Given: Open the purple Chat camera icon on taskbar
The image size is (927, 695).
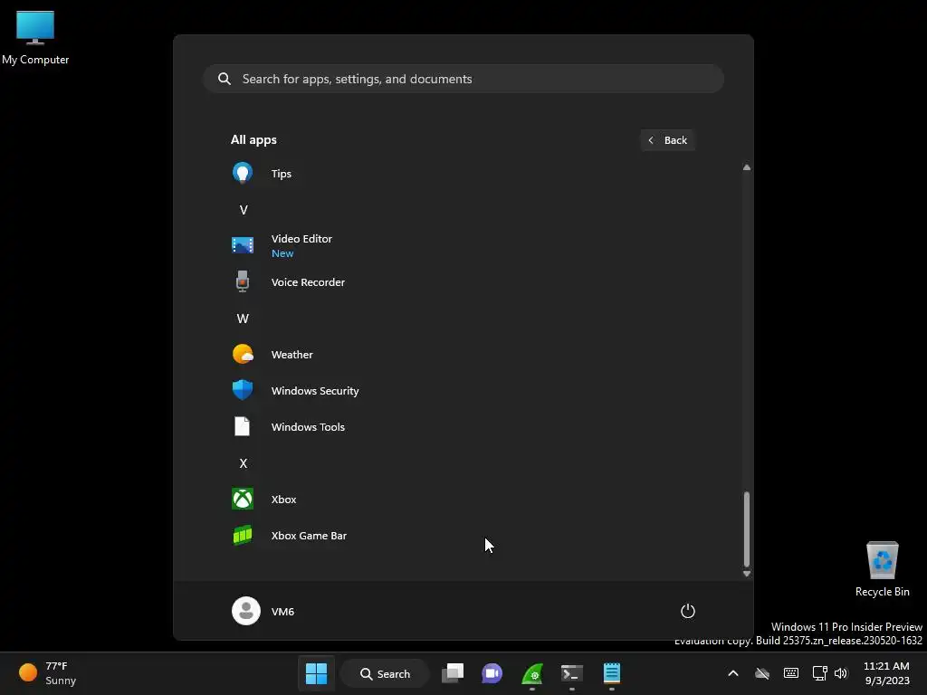Looking at the screenshot, I should click(492, 673).
